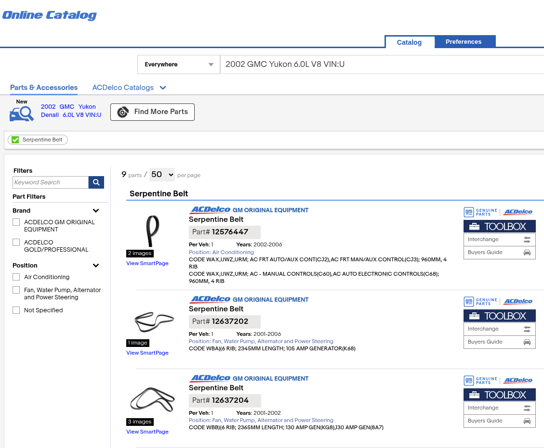
Task: Check Fan, Water Pump, Alternator position filter
Action: coord(16,290)
